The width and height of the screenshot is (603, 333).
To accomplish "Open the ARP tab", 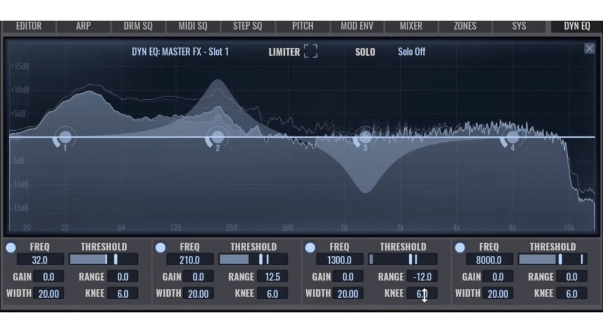I will 83,26.
